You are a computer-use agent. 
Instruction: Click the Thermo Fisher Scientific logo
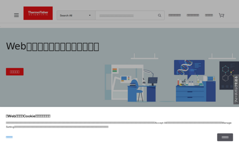tap(38, 13)
